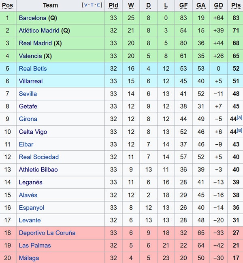243x263 pixels.
Task: Open the Eibar team link
Action: coord(26,144)
